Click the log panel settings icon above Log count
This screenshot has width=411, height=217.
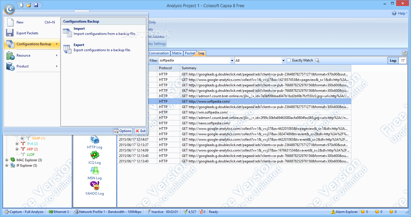405,53
